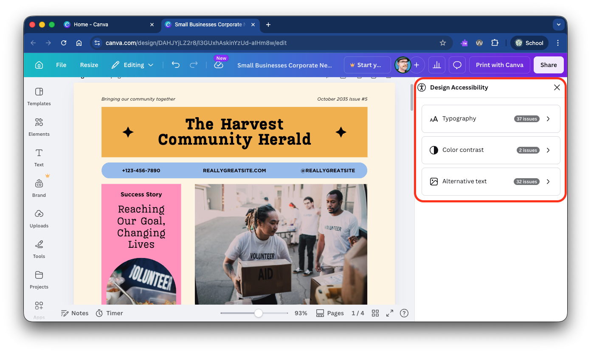Click the 93% zoom value

point(301,313)
